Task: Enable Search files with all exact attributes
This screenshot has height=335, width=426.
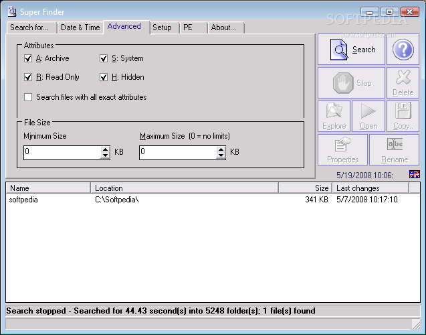Action: click(x=28, y=97)
